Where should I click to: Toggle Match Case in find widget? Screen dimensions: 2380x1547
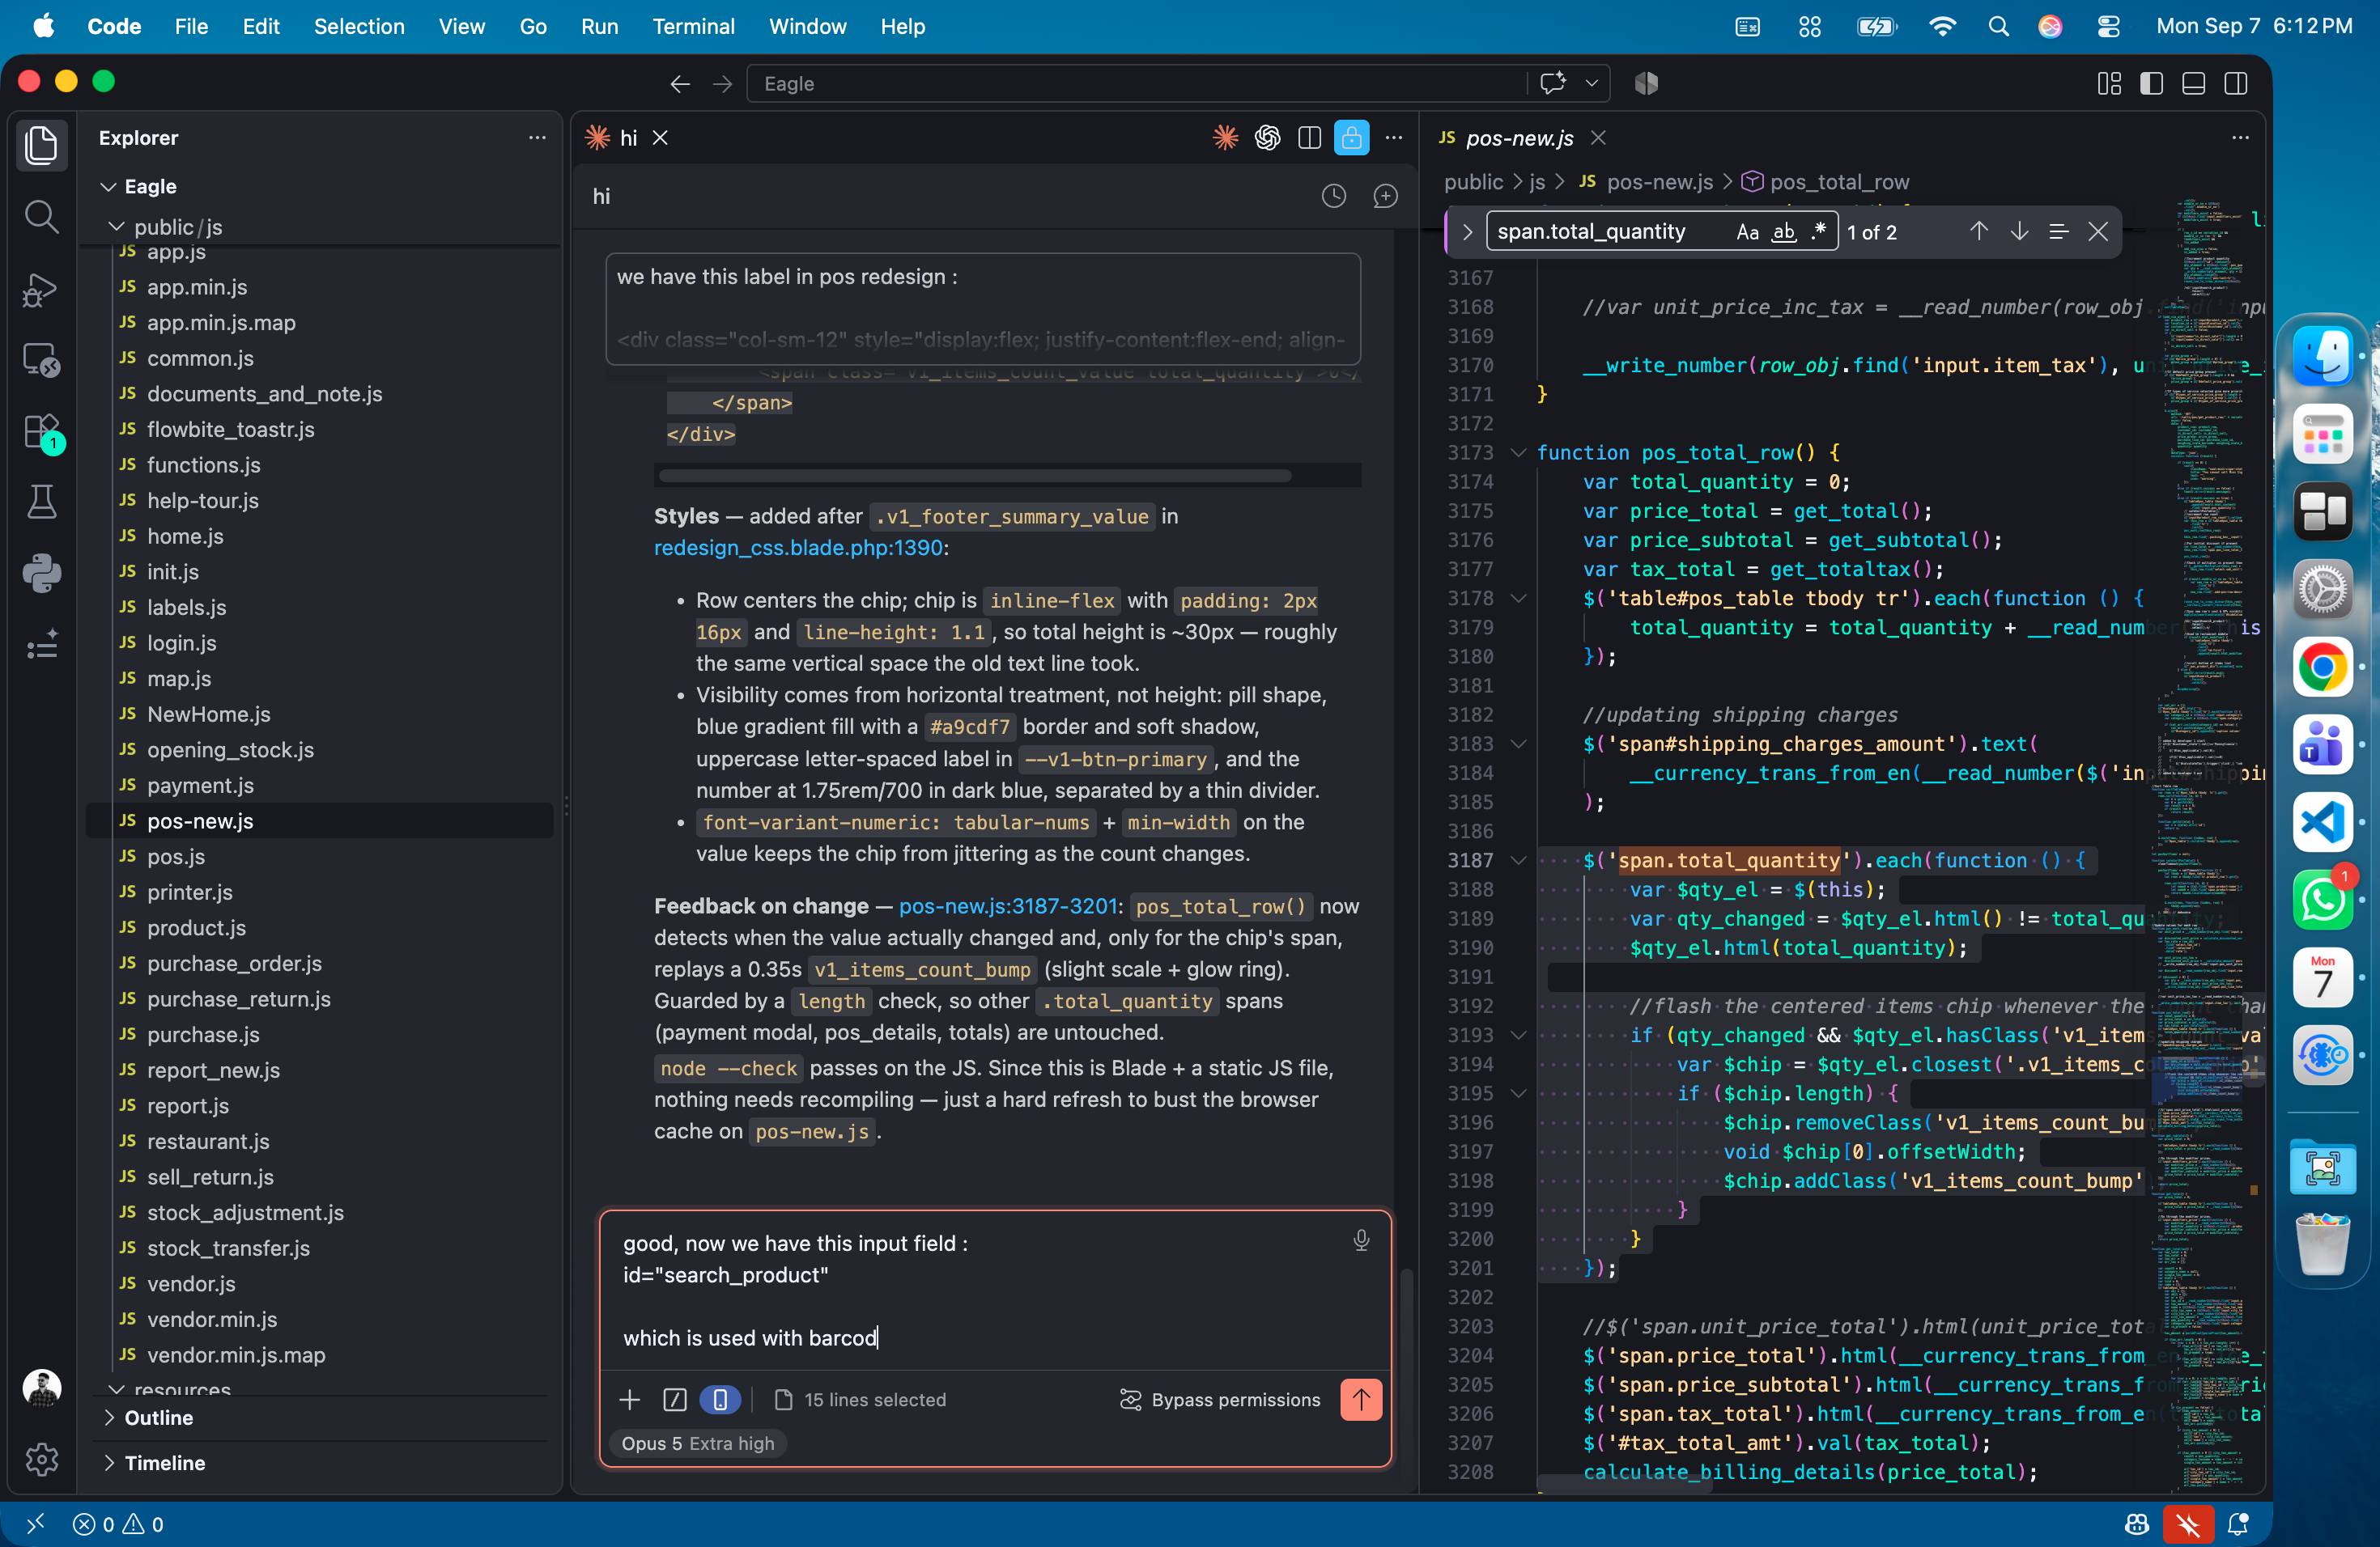click(x=1746, y=232)
